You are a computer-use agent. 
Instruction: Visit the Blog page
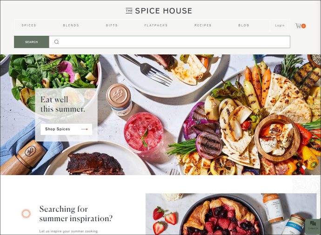[244, 26]
